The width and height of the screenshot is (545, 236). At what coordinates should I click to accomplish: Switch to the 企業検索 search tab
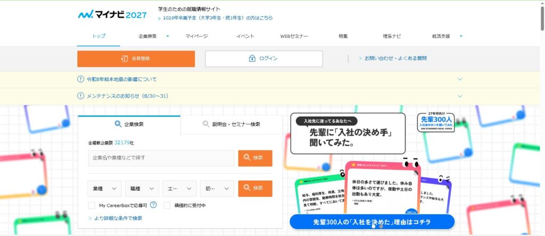tap(129, 124)
